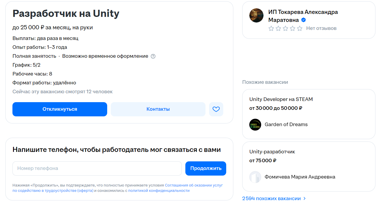Click Фомичева Мария Андреевна's avatar icon
Screen dimensions: 379x204
click(x=255, y=177)
